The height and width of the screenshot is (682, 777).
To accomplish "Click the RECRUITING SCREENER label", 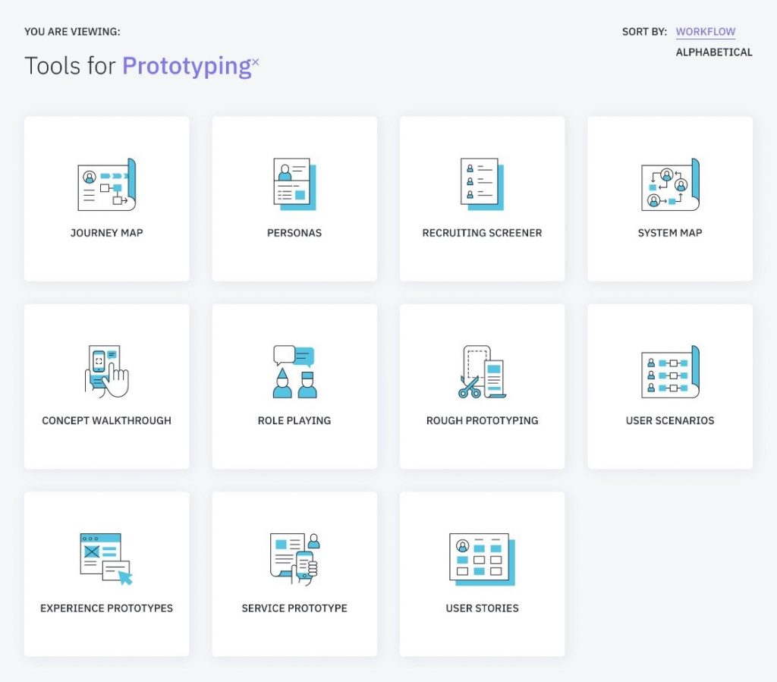I will tap(482, 233).
